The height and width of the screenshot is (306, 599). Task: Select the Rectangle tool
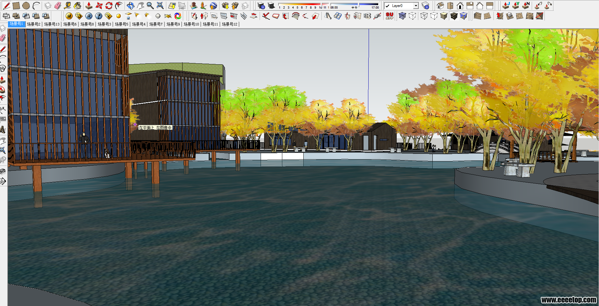[x=16, y=6]
